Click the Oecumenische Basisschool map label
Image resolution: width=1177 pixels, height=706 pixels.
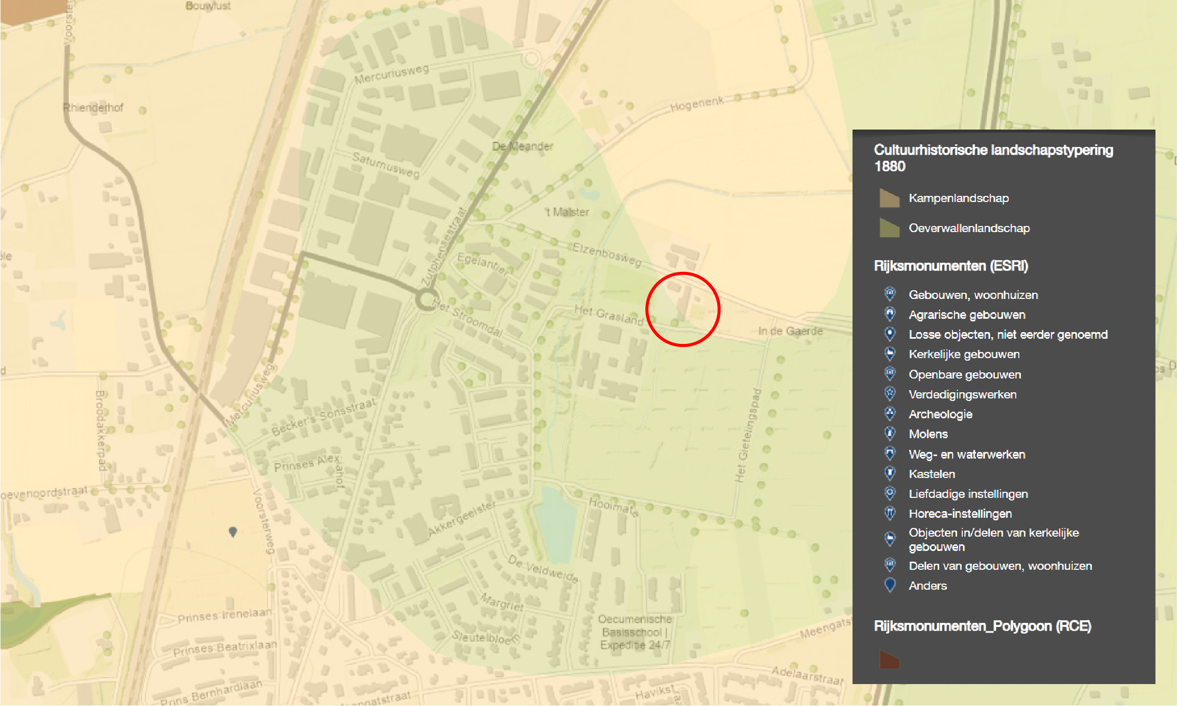[x=635, y=632]
